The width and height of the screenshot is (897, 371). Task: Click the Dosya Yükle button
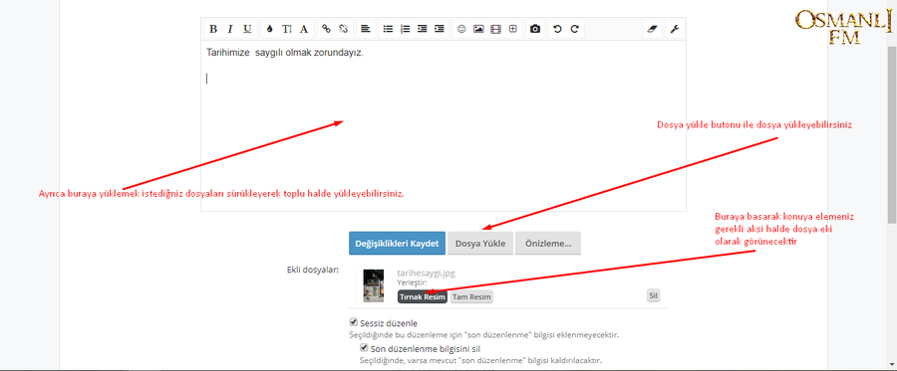[x=480, y=243]
